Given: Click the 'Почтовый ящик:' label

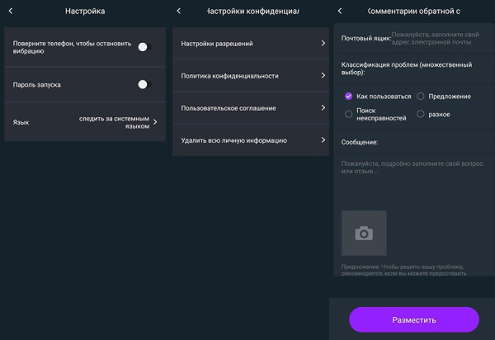Looking at the screenshot, I should click(x=365, y=38).
